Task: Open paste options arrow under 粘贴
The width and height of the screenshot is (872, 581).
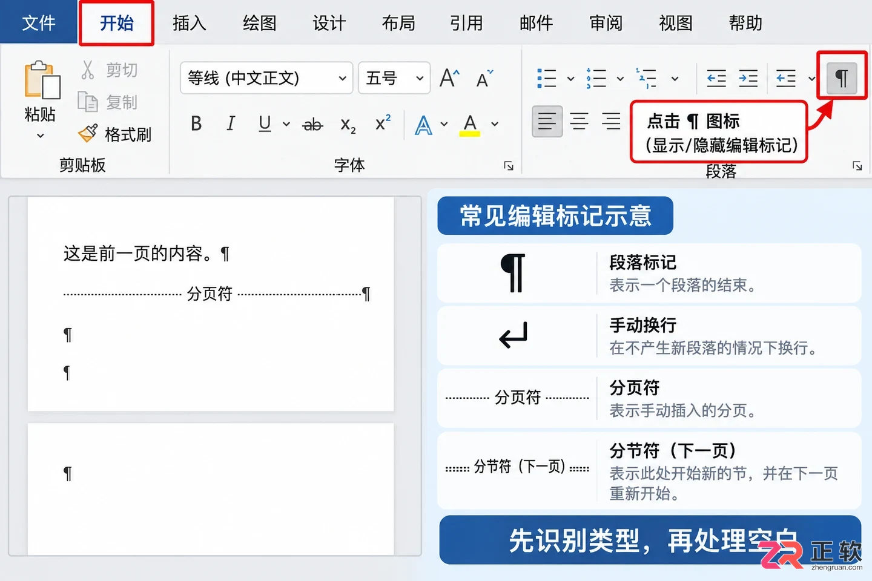Action: coord(41,136)
